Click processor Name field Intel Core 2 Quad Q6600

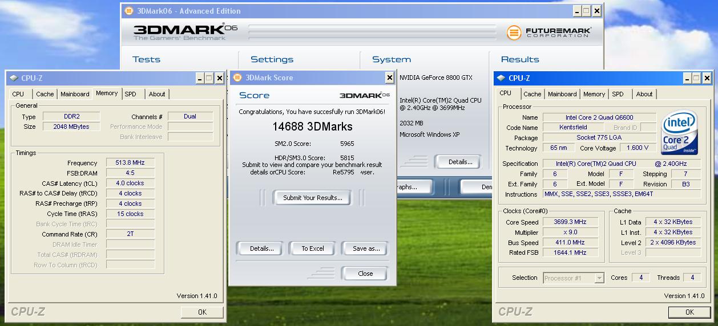click(599, 117)
